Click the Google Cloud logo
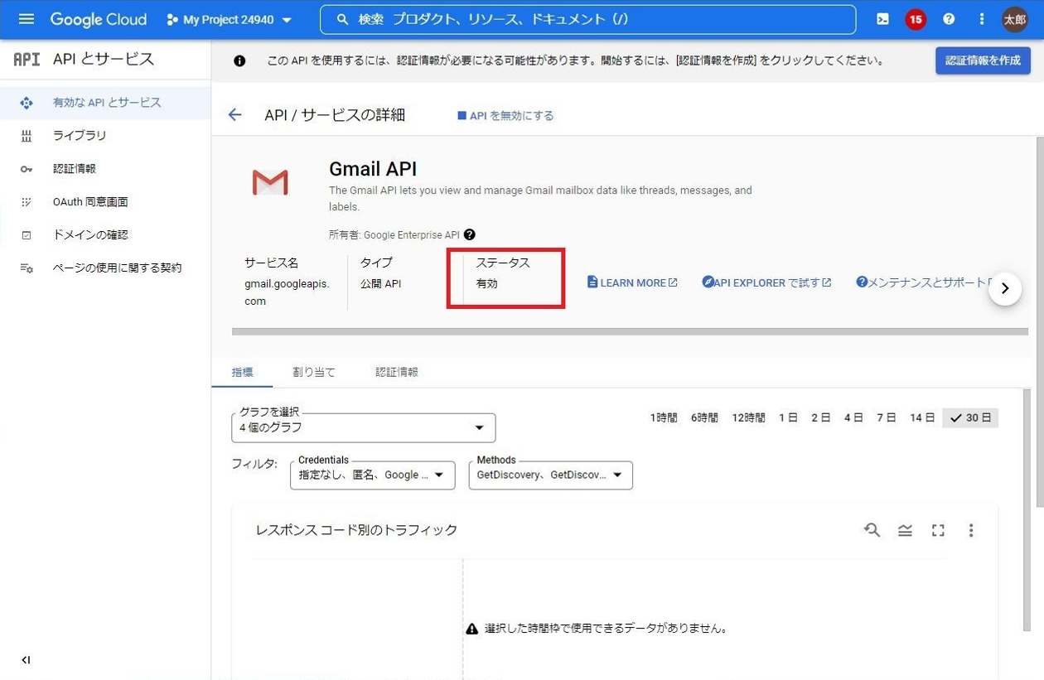The image size is (1044, 680). 98,19
